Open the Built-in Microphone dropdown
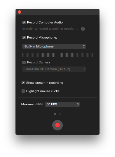The height and width of the screenshot is (157, 115). pyautogui.click(x=54, y=46)
